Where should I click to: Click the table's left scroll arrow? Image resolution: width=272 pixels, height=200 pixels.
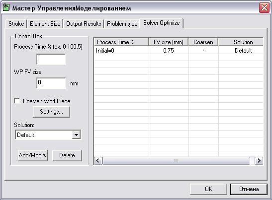[98, 161]
